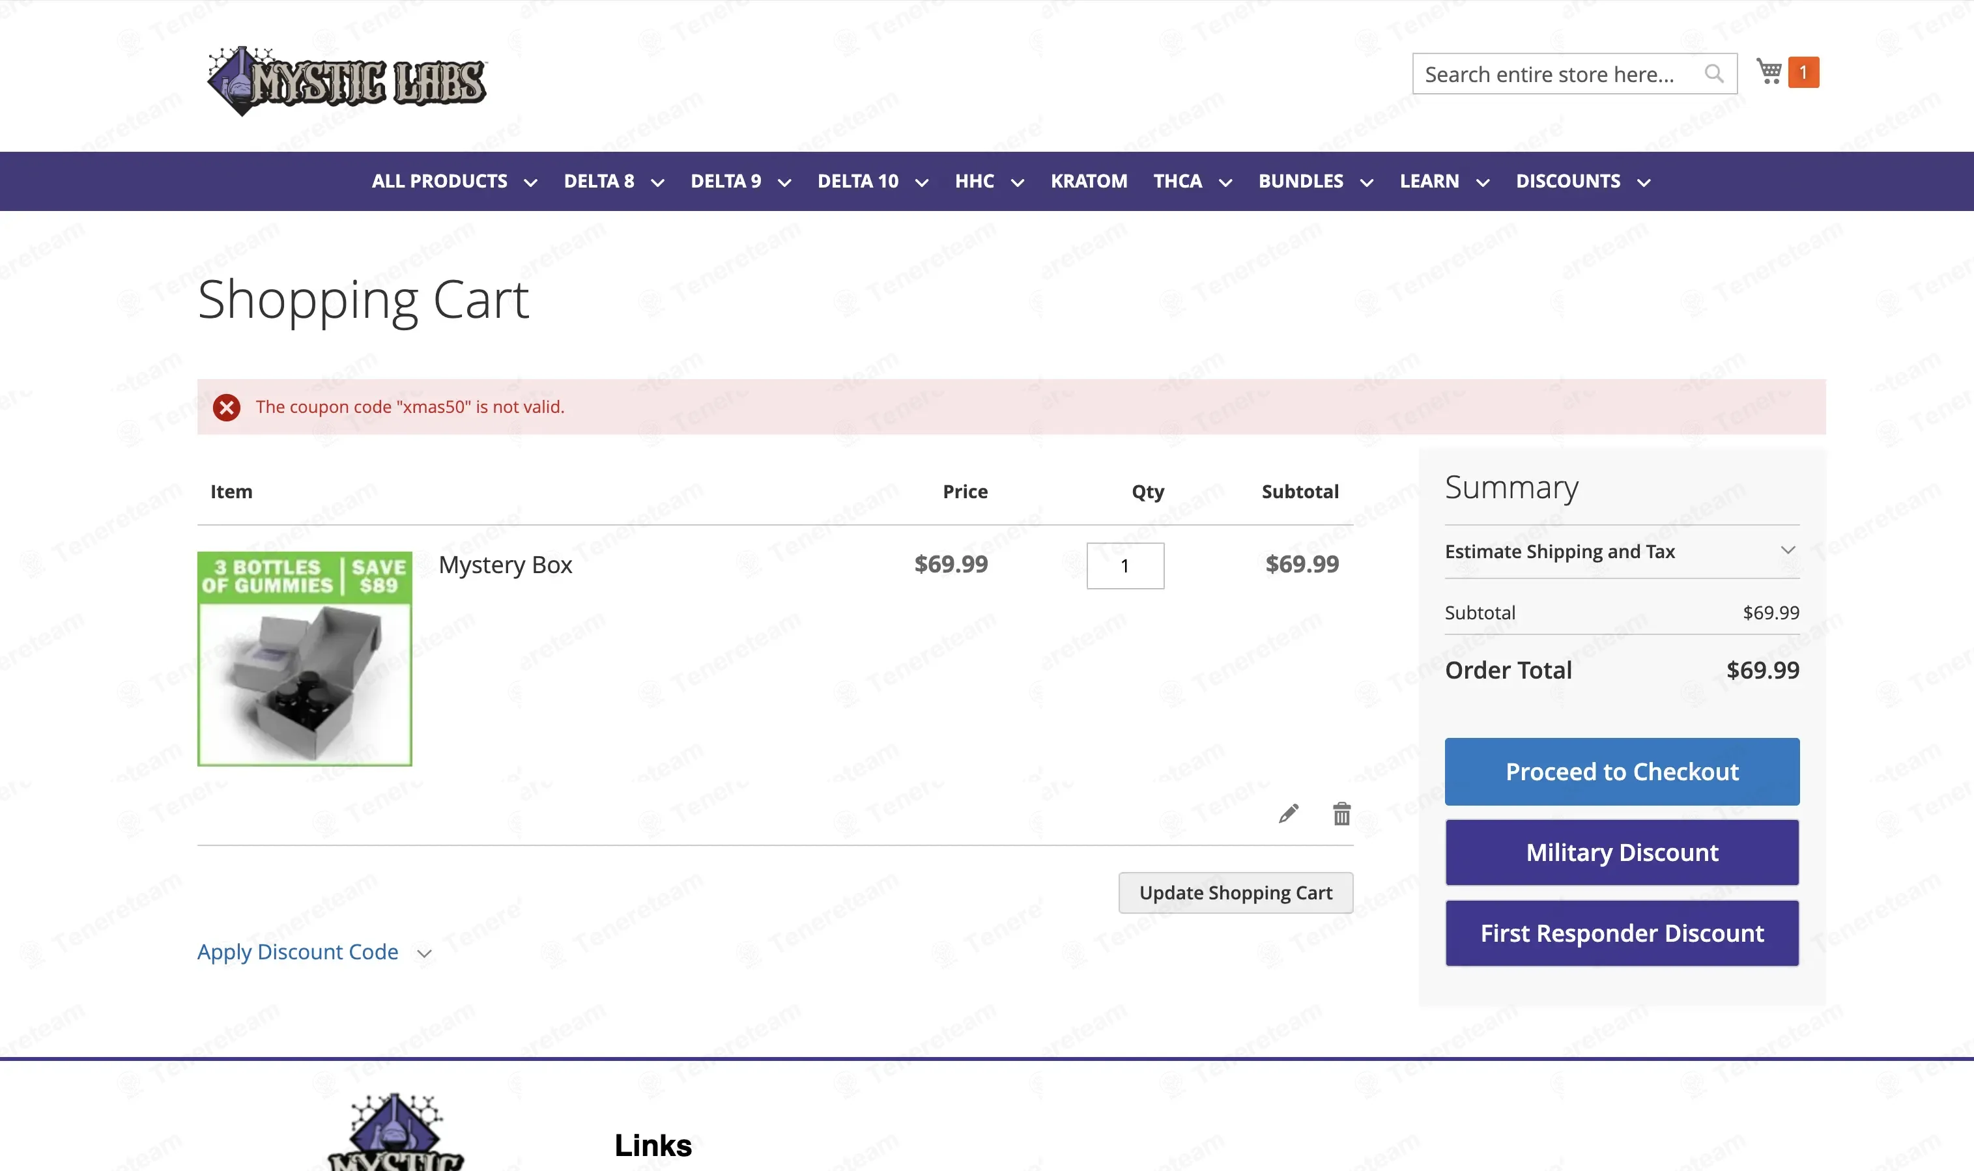
Task: Click the Mystery Box price $69.99
Action: [951, 564]
